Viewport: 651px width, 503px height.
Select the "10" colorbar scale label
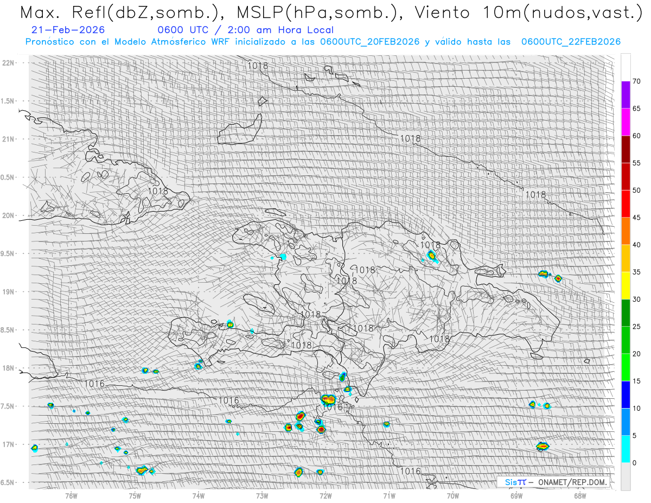click(x=636, y=408)
